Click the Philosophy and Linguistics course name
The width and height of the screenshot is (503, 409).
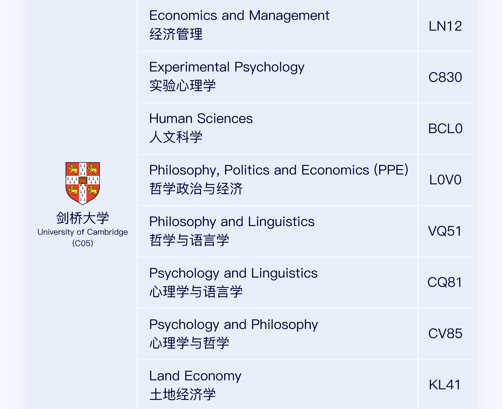(x=232, y=222)
